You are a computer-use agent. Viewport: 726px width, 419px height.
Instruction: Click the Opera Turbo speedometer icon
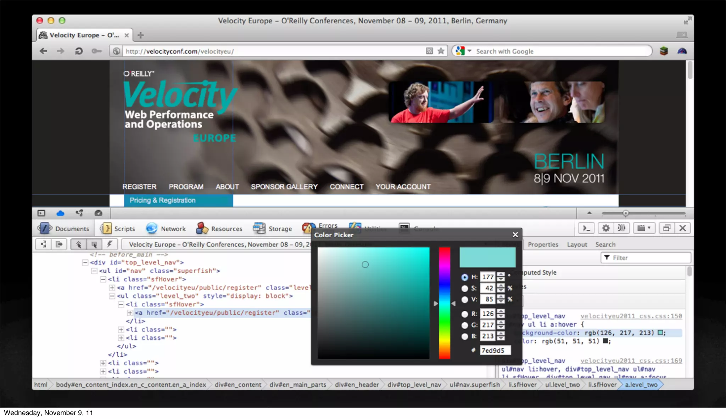[98, 213]
